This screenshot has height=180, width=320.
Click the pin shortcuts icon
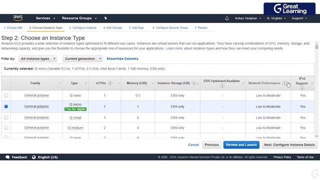pyautogui.click(x=105, y=18)
